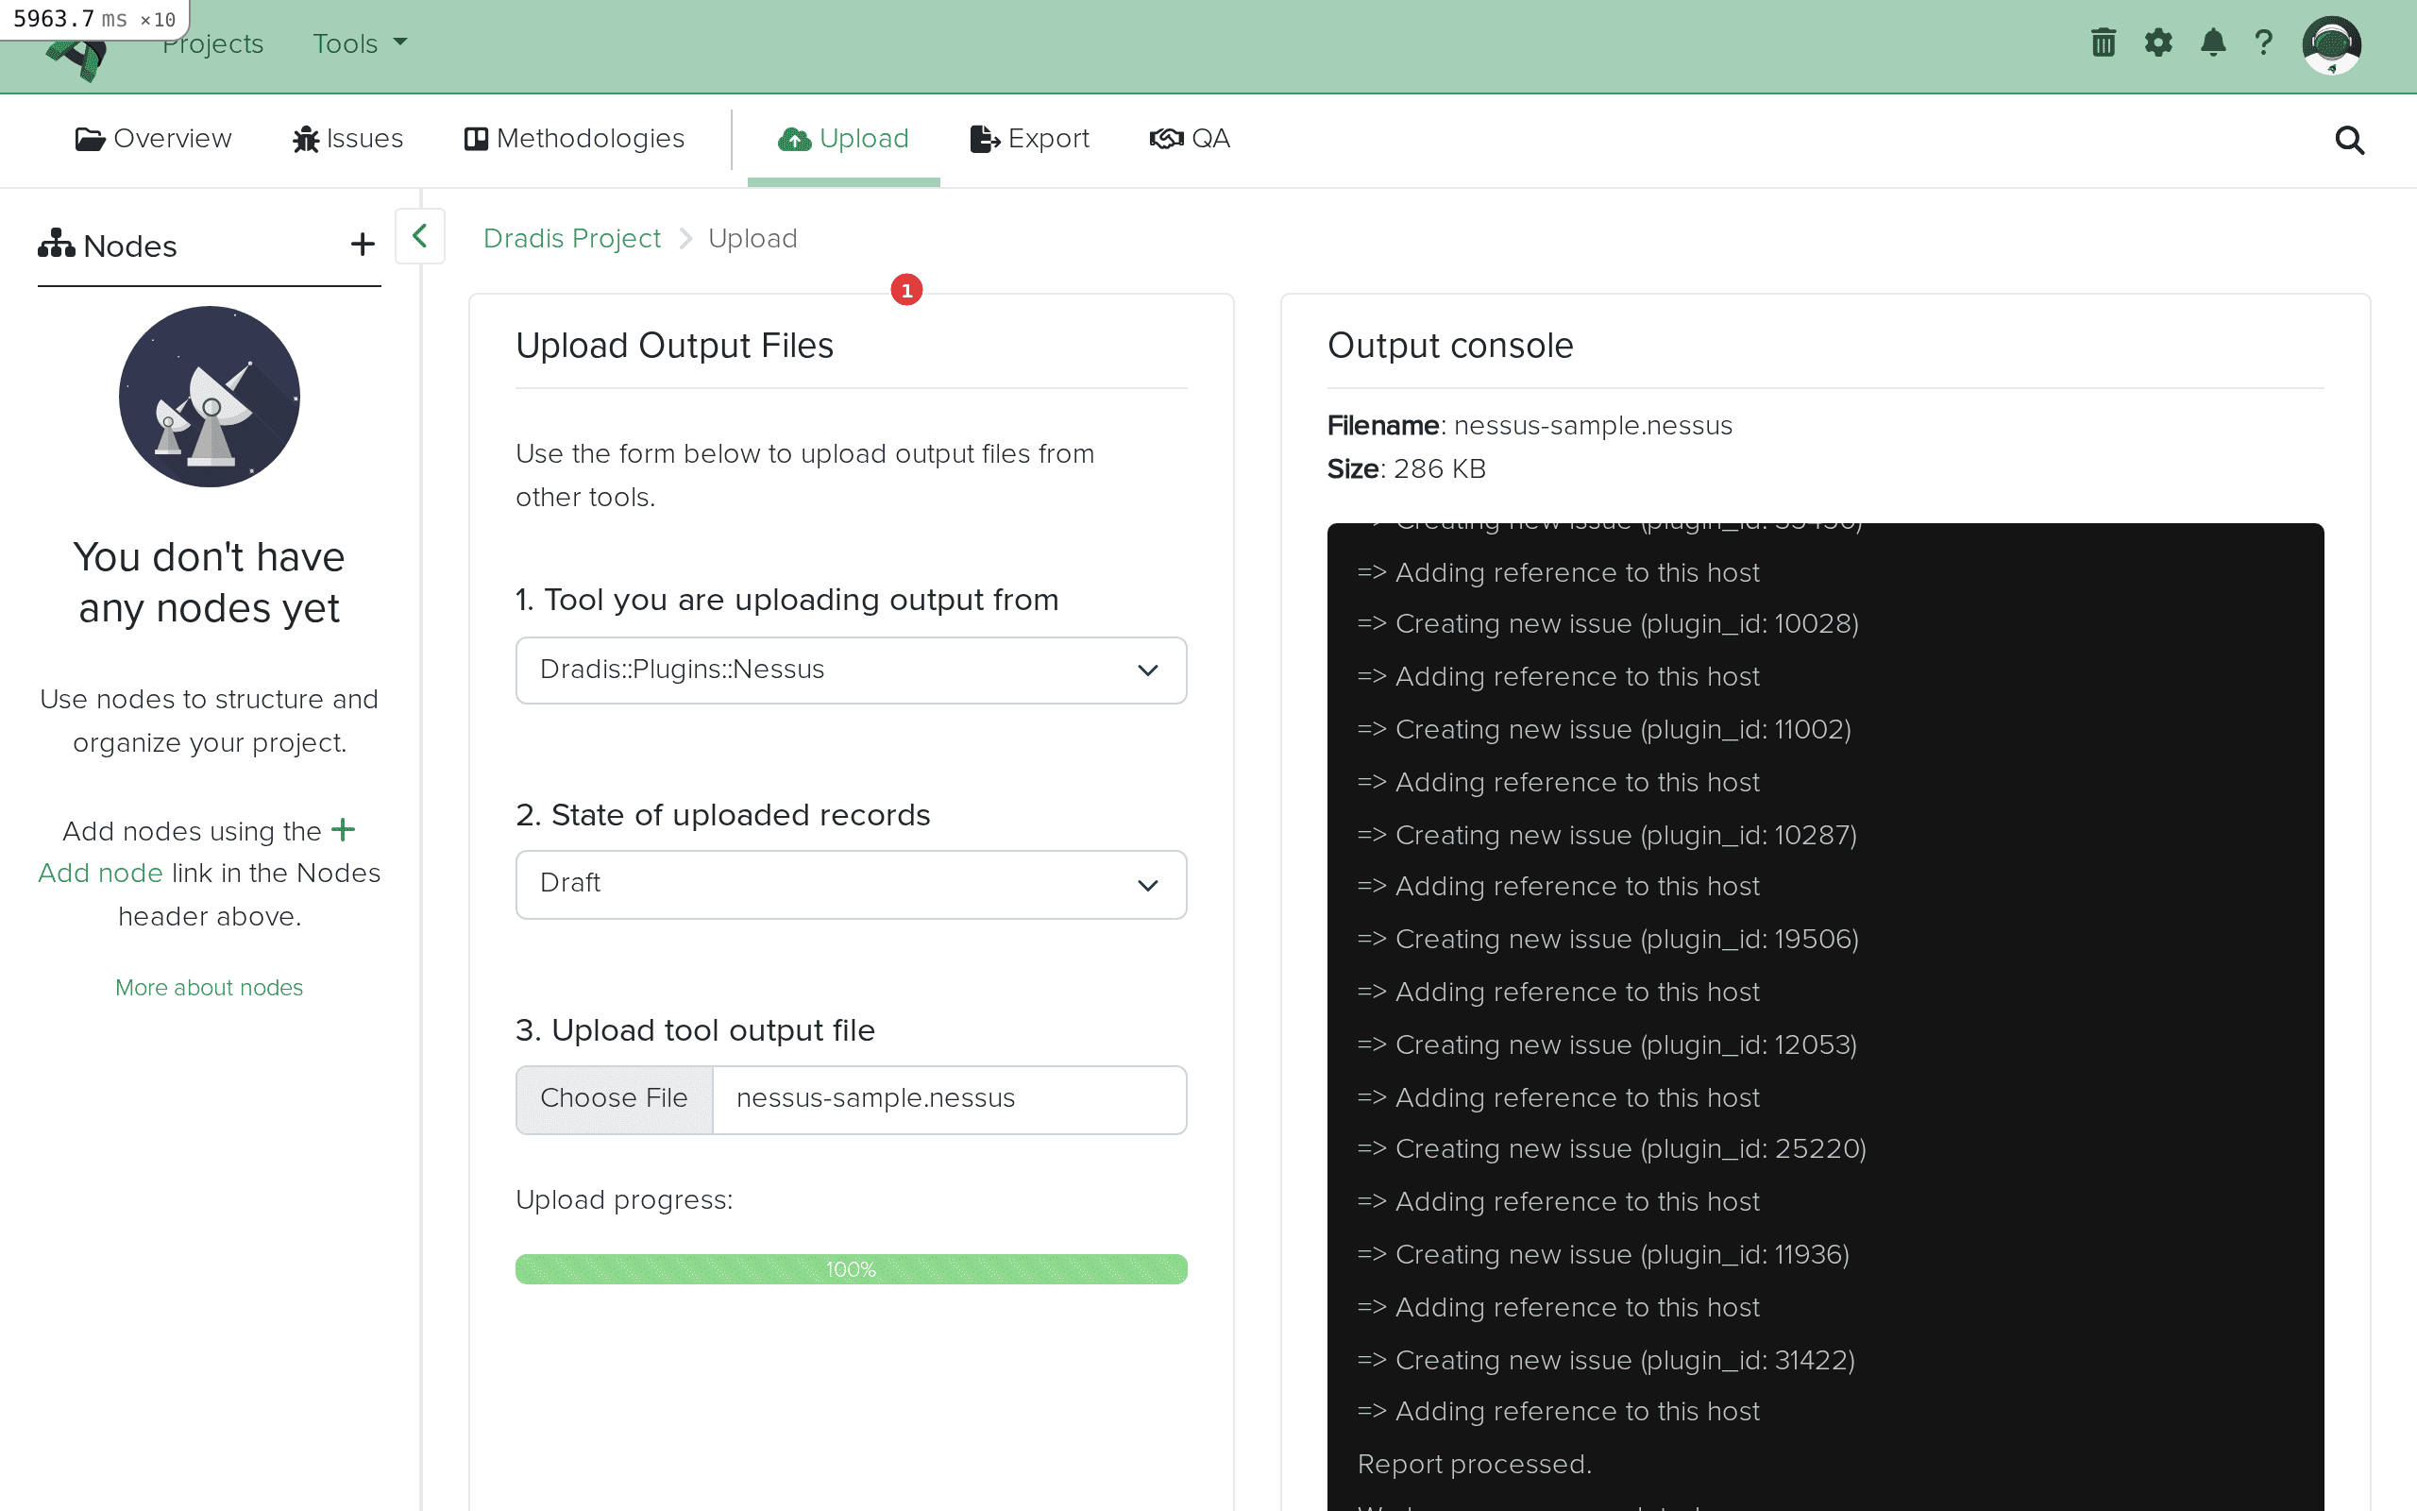Click the QA handshake icon
Viewport: 2417px width, 1511px height.
pyautogui.click(x=1164, y=139)
